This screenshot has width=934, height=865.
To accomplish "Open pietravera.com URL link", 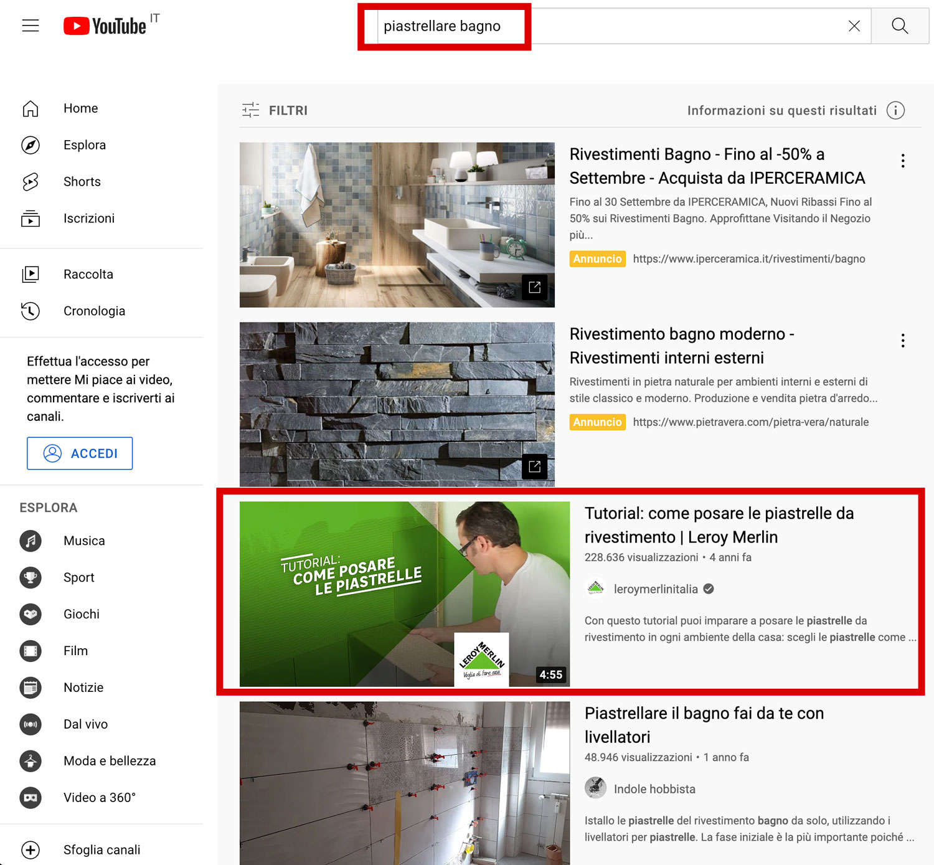I will pyautogui.click(x=751, y=422).
